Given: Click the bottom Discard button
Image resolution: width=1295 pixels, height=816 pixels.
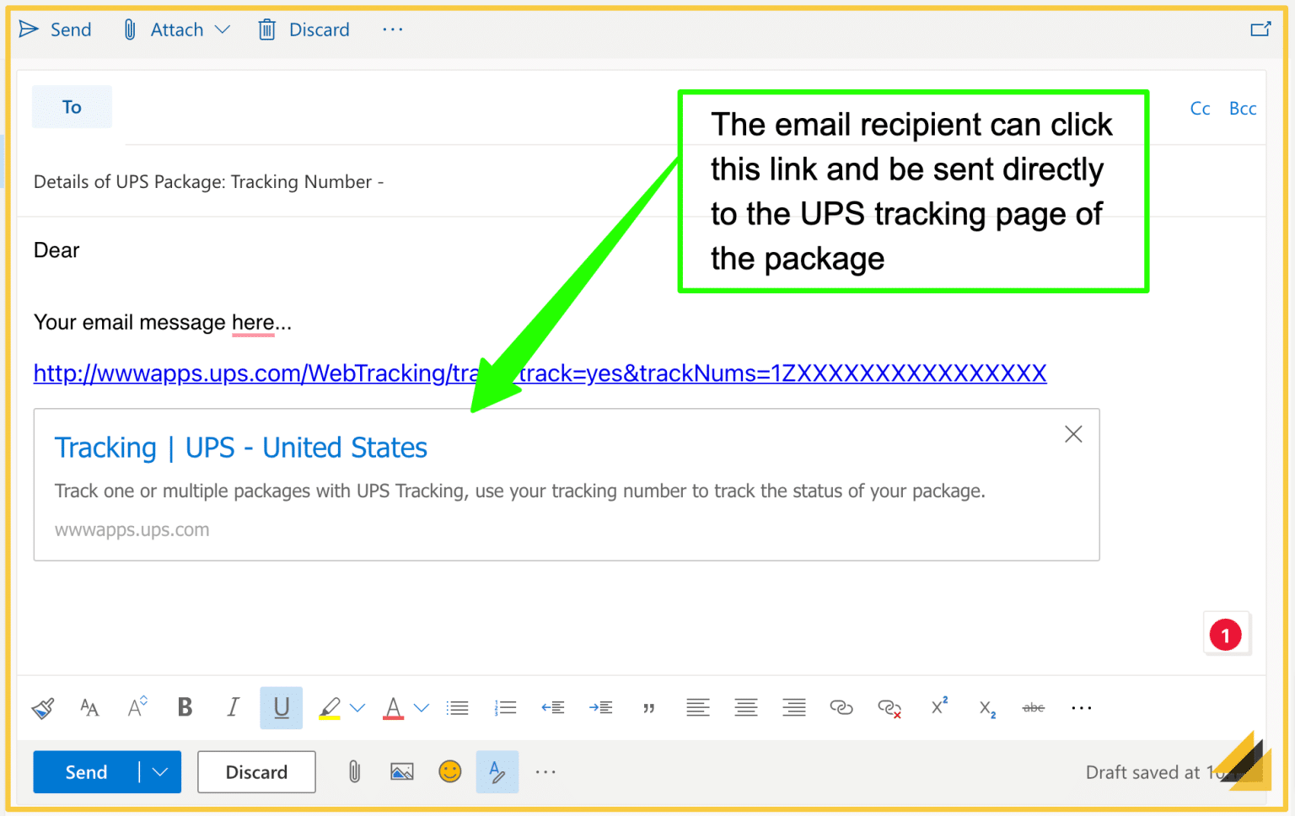Looking at the screenshot, I should pyautogui.click(x=256, y=772).
